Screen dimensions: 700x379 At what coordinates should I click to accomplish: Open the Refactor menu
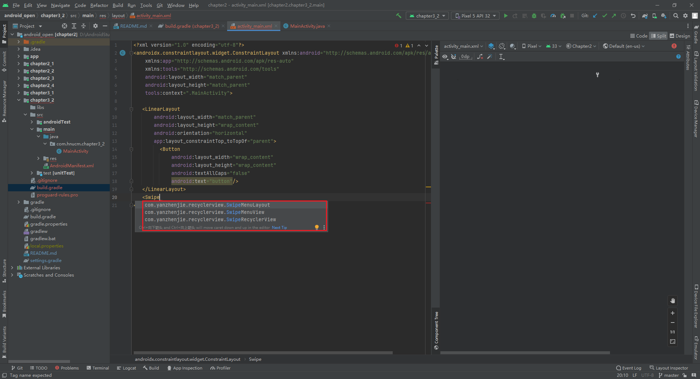coord(99,5)
